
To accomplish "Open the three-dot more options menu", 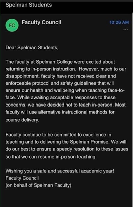I will pos(126,29).
